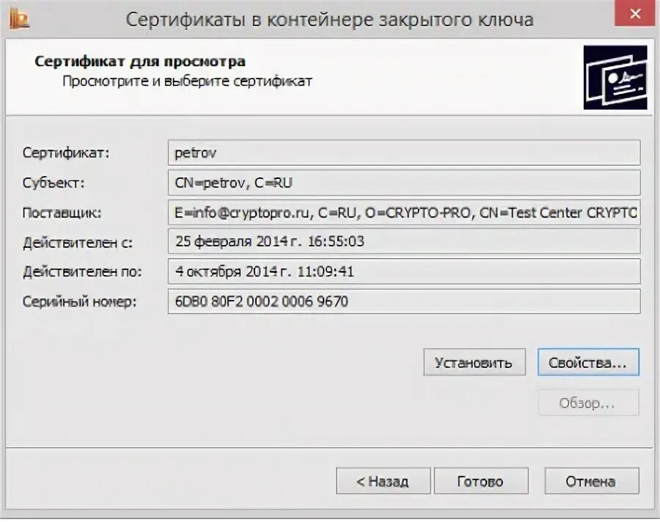
Task: Click the Установить button
Action: click(x=474, y=362)
